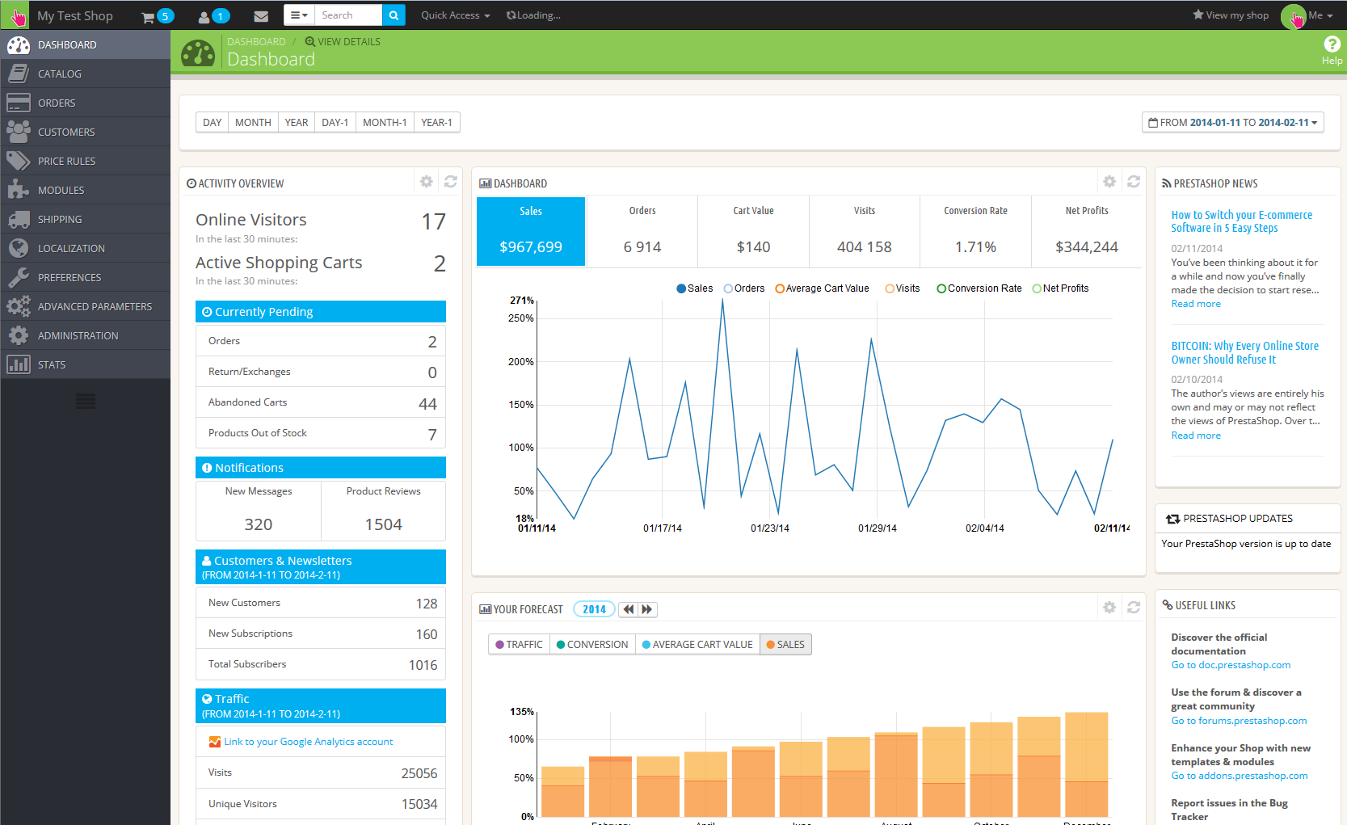Switch to the MONTH period tab
Viewport: 1347px width, 825px height.
[x=253, y=122]
